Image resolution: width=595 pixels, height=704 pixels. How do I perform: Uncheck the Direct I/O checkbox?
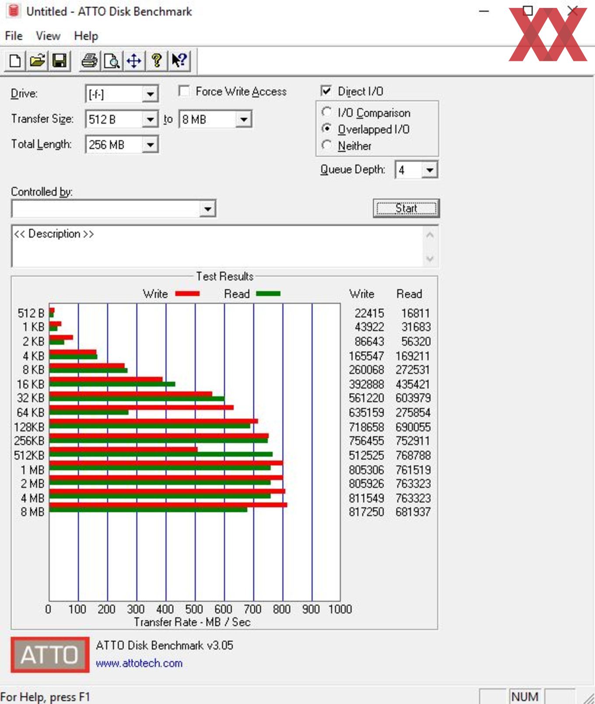pos(326,91)
